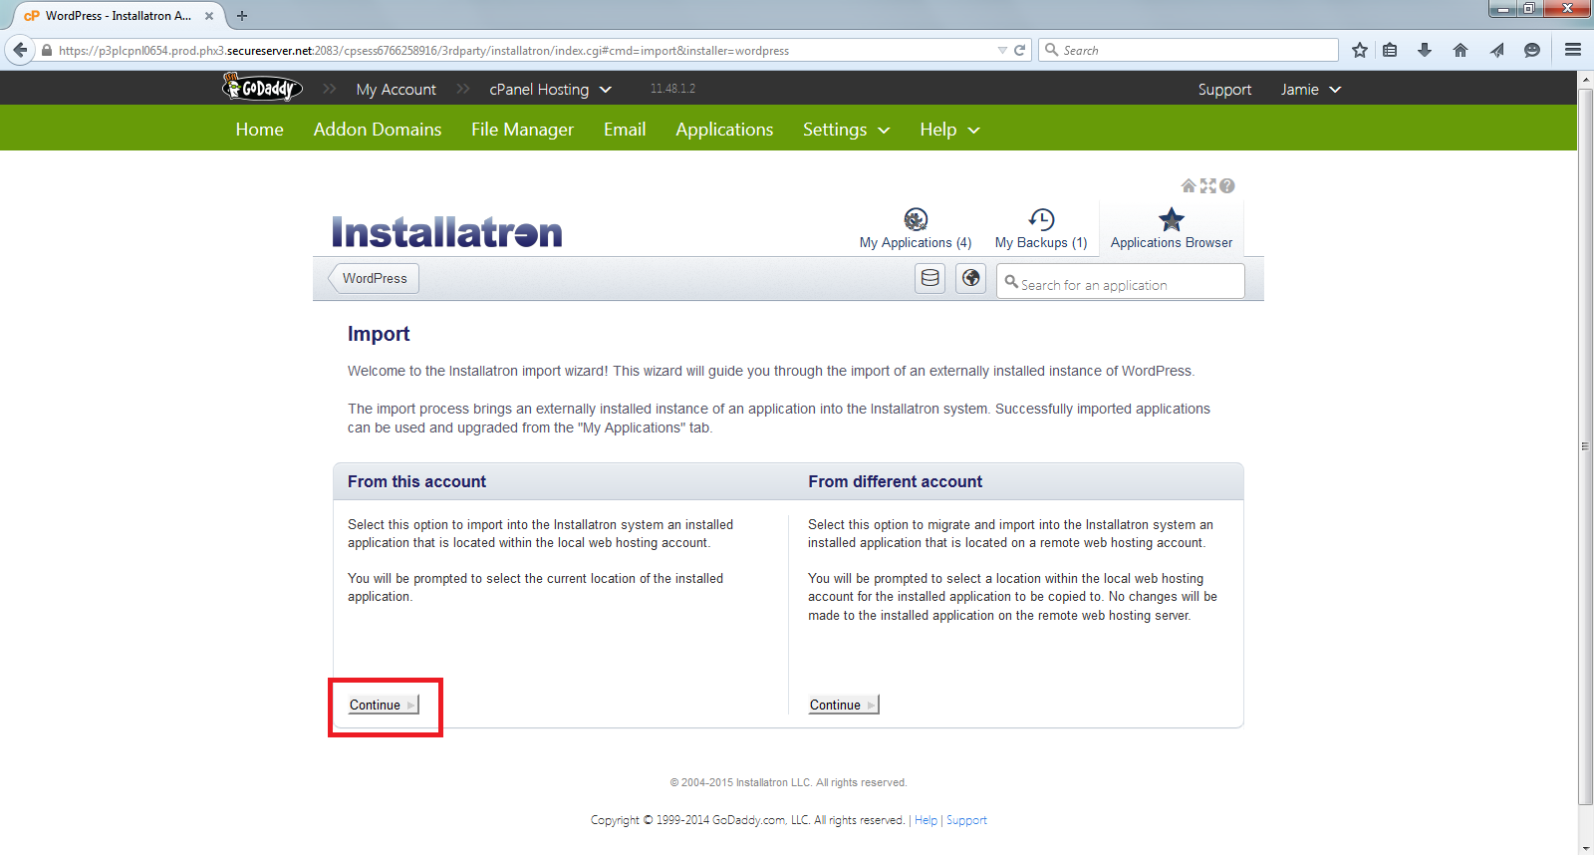Click the globe website icon button
The height and width of the screenshot is (855, 1594).
click(x=971, y=278)
